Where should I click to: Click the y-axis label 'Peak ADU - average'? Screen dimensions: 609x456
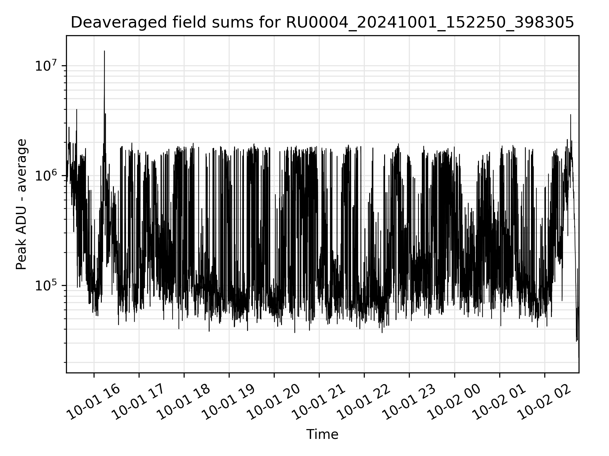[x=21, y=204]
